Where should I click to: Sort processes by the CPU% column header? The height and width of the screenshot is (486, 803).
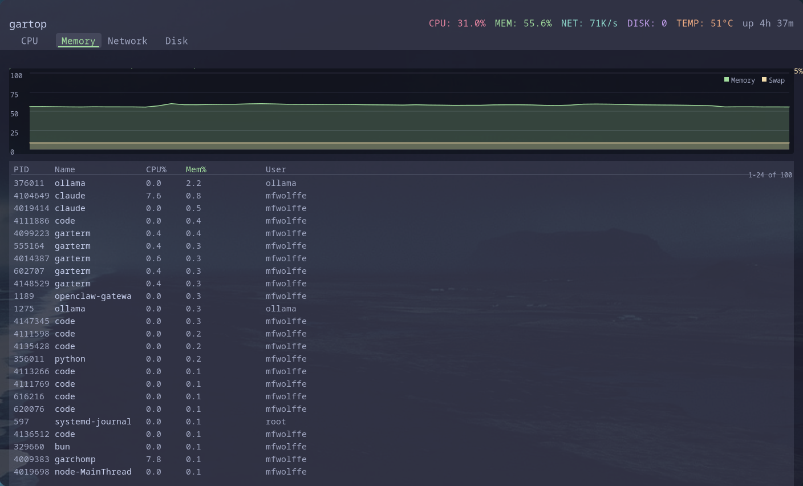point(156,169)
